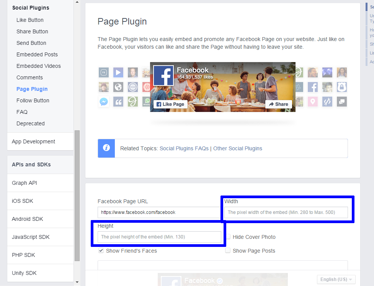Viewport: 374px width, 286px height.
Task: Click the world map icon in the banner
Action: (327, 72)
